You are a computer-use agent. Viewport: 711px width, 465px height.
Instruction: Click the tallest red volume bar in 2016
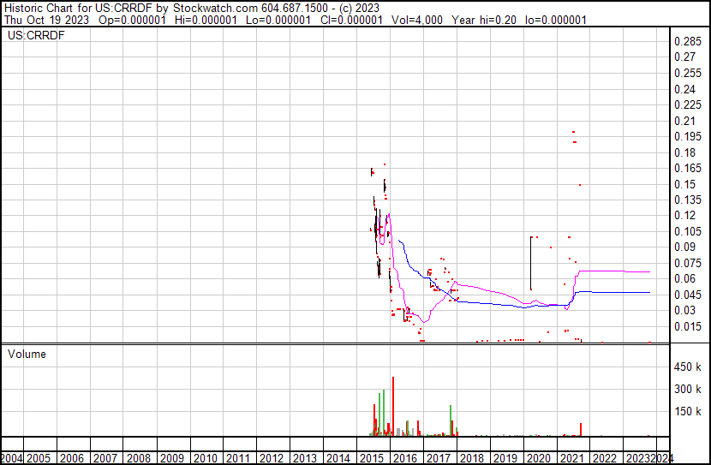click(393, 407)
